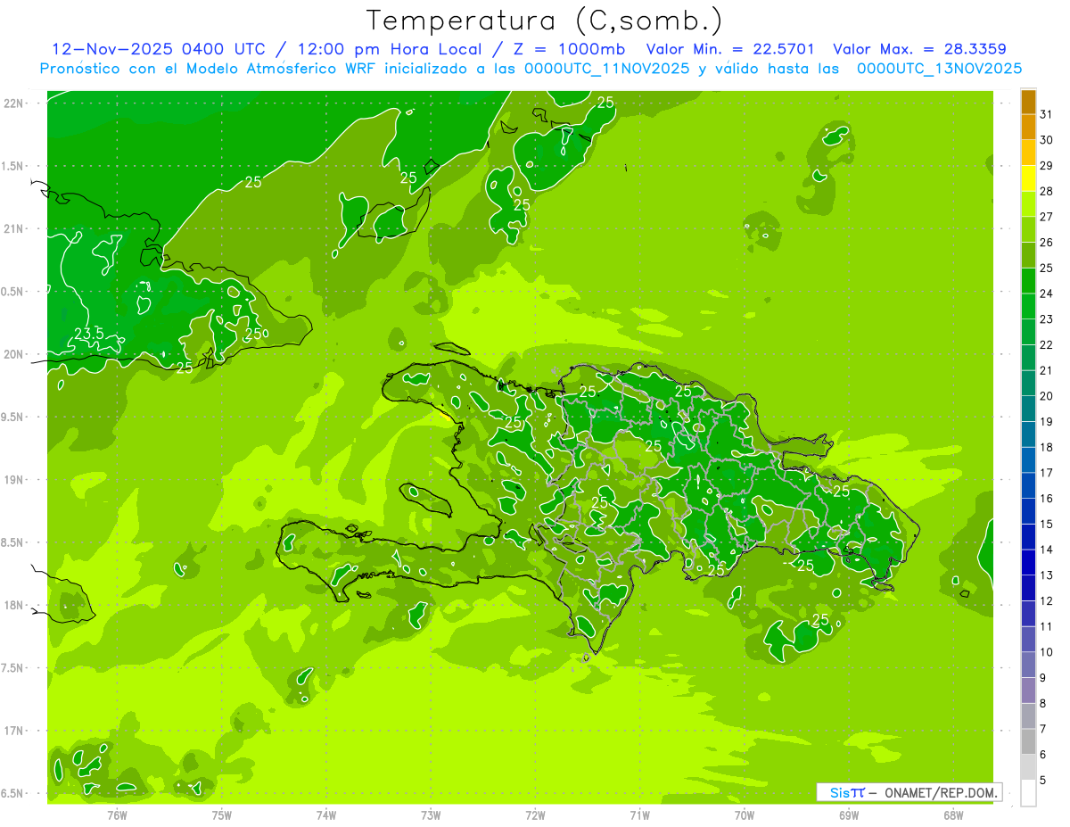The width and height of the screenshot is (1070, 827).
Task: Click the '22' colorbar scale label
Action: coord(1047,344)
